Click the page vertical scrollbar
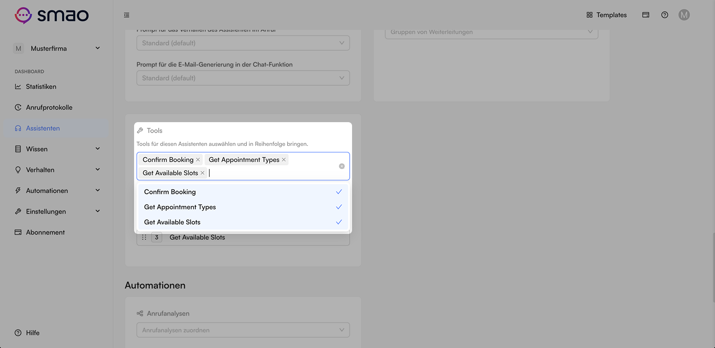 [x=713, y=268]
